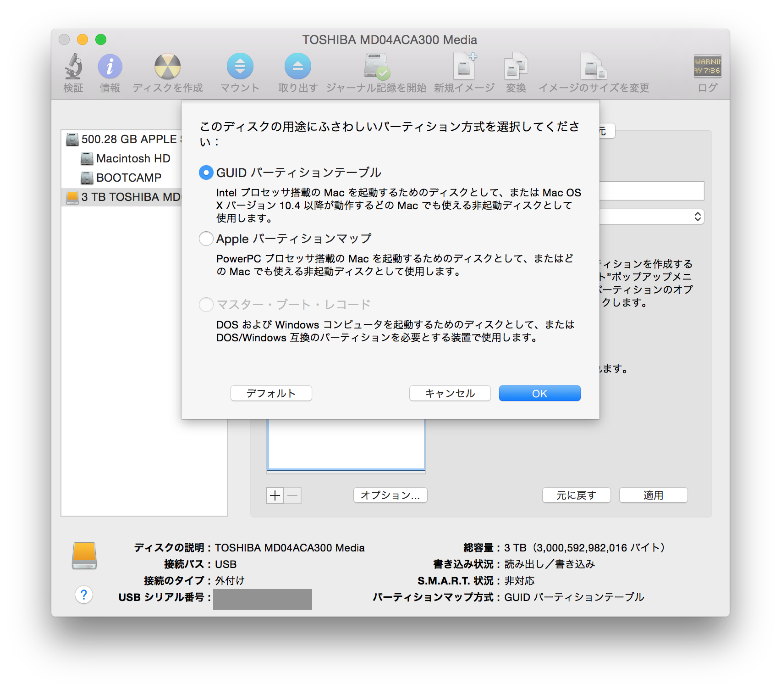Click the Resize Image (イメージのサイズを変更) icon
Viewport: 781px width, 690px height.
coord(594,67)
